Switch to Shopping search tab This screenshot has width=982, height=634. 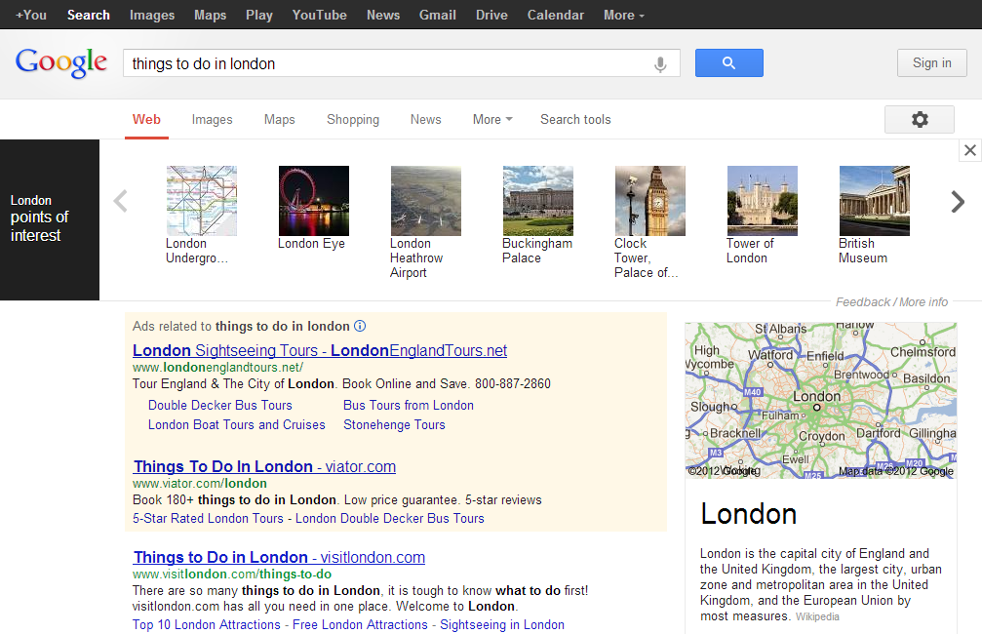tap(353, 119)
